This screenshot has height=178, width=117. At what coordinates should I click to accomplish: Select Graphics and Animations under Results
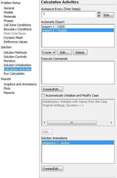point(20,84)
